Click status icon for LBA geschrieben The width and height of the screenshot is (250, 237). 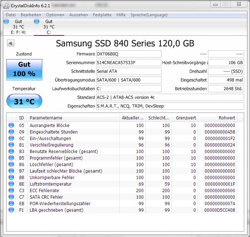[11, 210]
